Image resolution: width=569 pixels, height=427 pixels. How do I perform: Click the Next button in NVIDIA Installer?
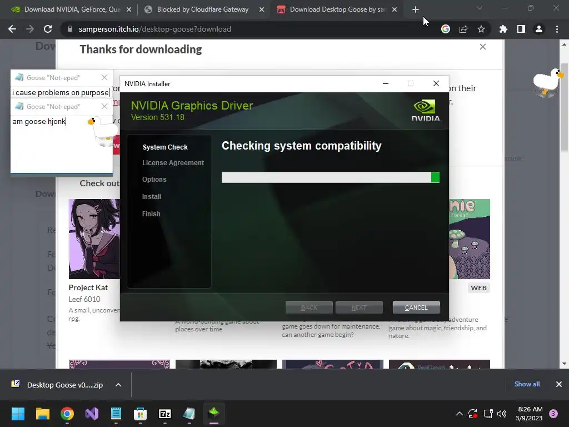pos(359,307)
